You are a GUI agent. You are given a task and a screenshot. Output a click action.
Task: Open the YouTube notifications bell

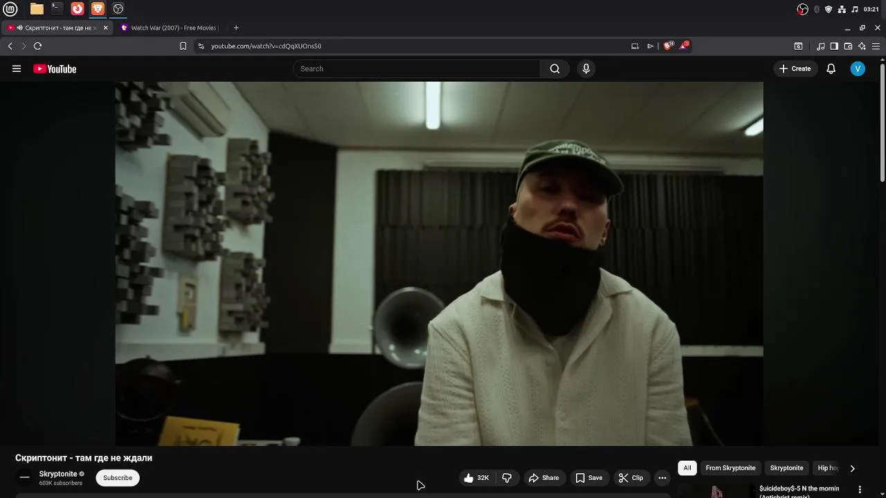[x=831, y=68]
